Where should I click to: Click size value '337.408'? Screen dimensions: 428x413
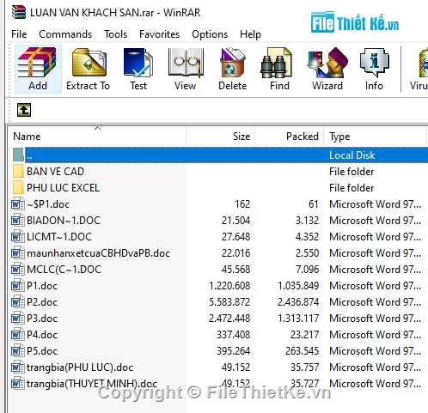coord(233,335)
